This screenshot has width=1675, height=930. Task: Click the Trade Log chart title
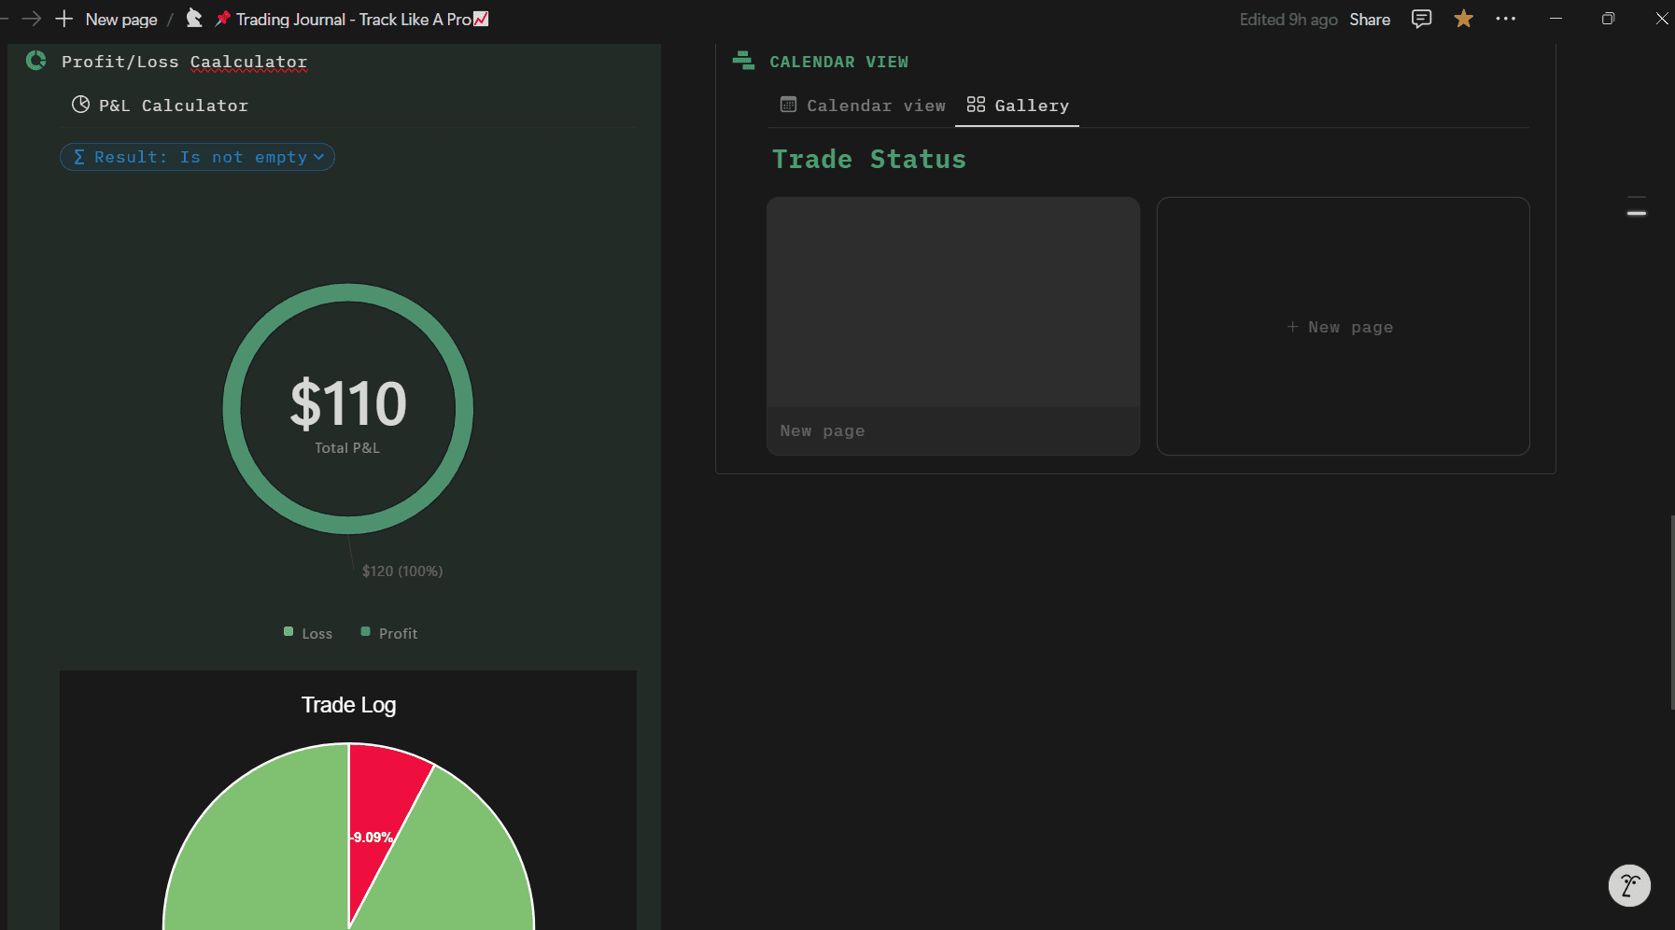348,705
